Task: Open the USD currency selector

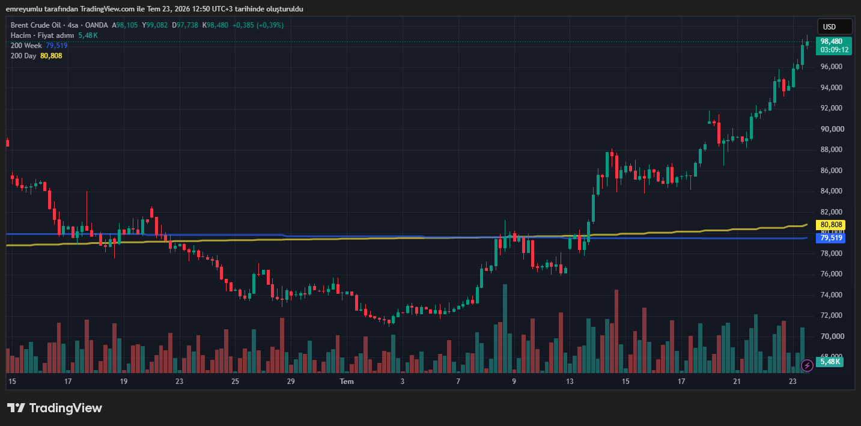Action: (x=835, y=26)
